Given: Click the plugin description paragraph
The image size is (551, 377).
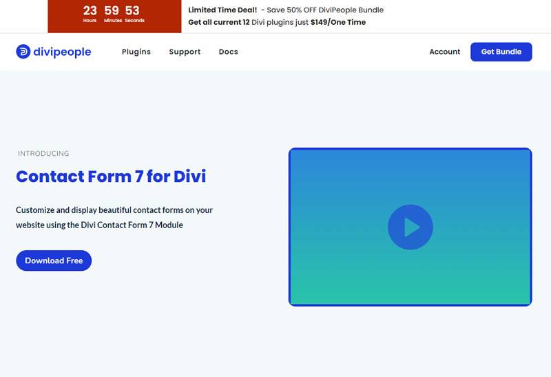Looking at the screenshot, I should coord(114,217).
